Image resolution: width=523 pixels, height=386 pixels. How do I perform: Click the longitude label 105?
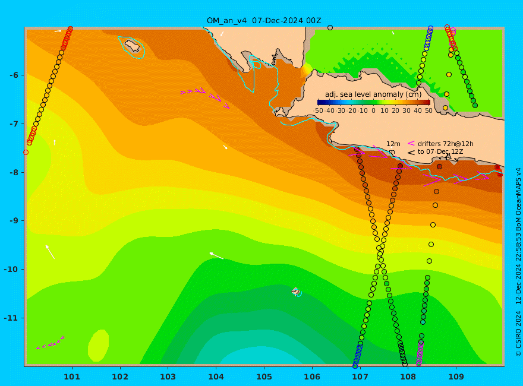(264, 376)
